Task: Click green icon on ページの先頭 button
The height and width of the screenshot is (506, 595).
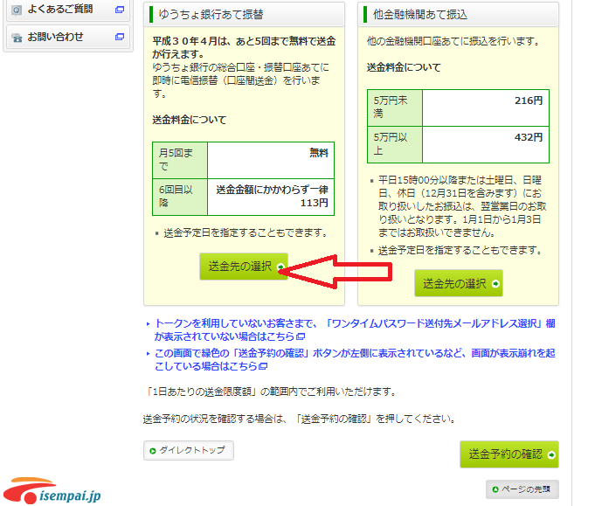Action: [x=495, y=489]
